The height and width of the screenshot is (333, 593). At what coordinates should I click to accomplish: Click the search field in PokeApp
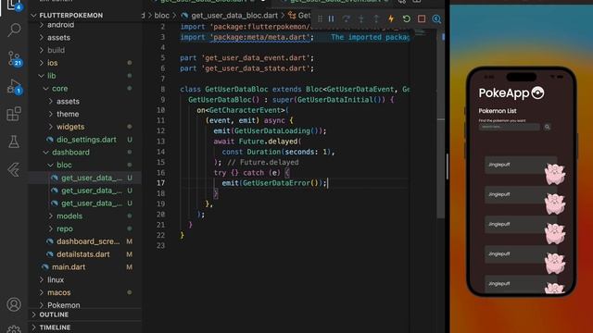point(509,127)
